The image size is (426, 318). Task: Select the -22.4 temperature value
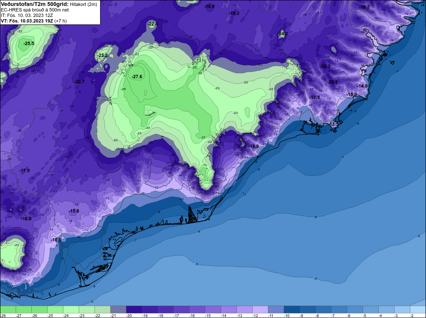[153, 24]
